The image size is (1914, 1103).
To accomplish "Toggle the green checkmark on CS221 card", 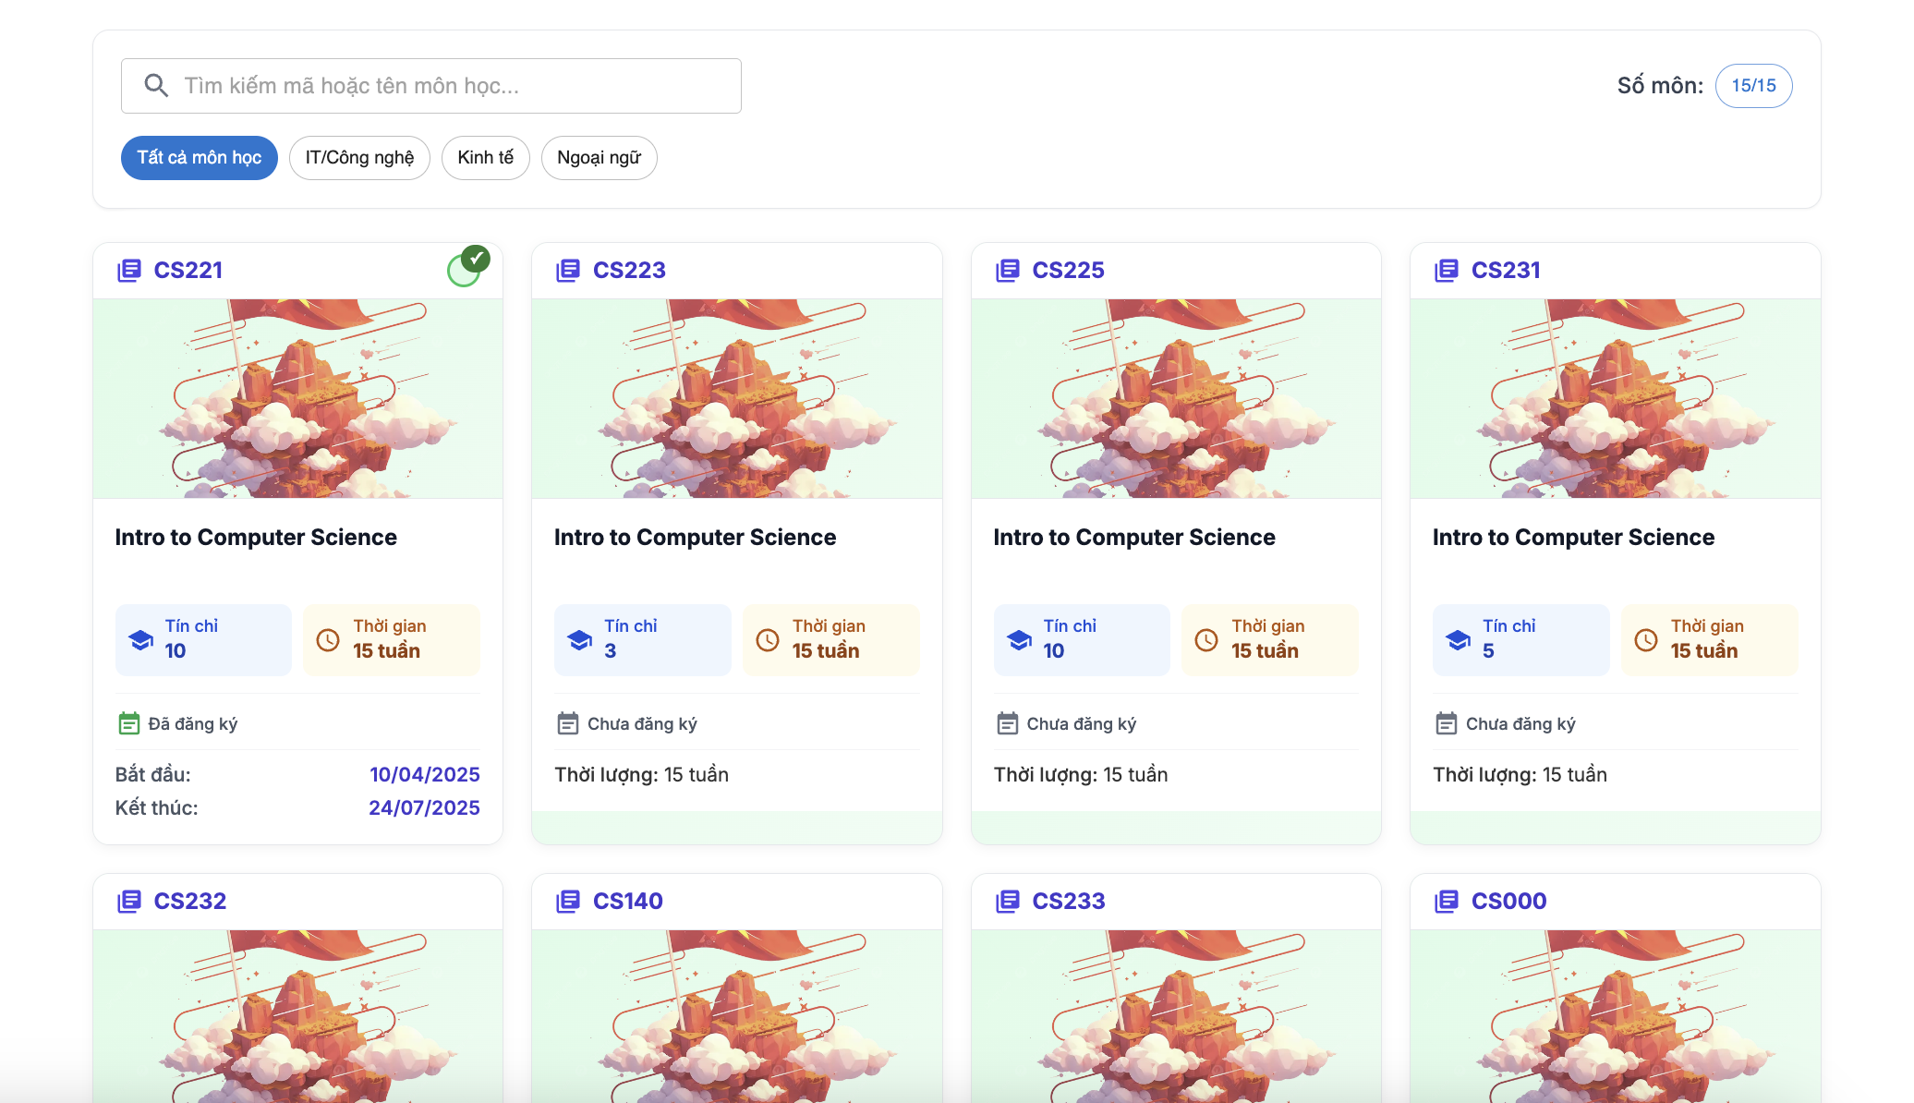I will 469,265.
